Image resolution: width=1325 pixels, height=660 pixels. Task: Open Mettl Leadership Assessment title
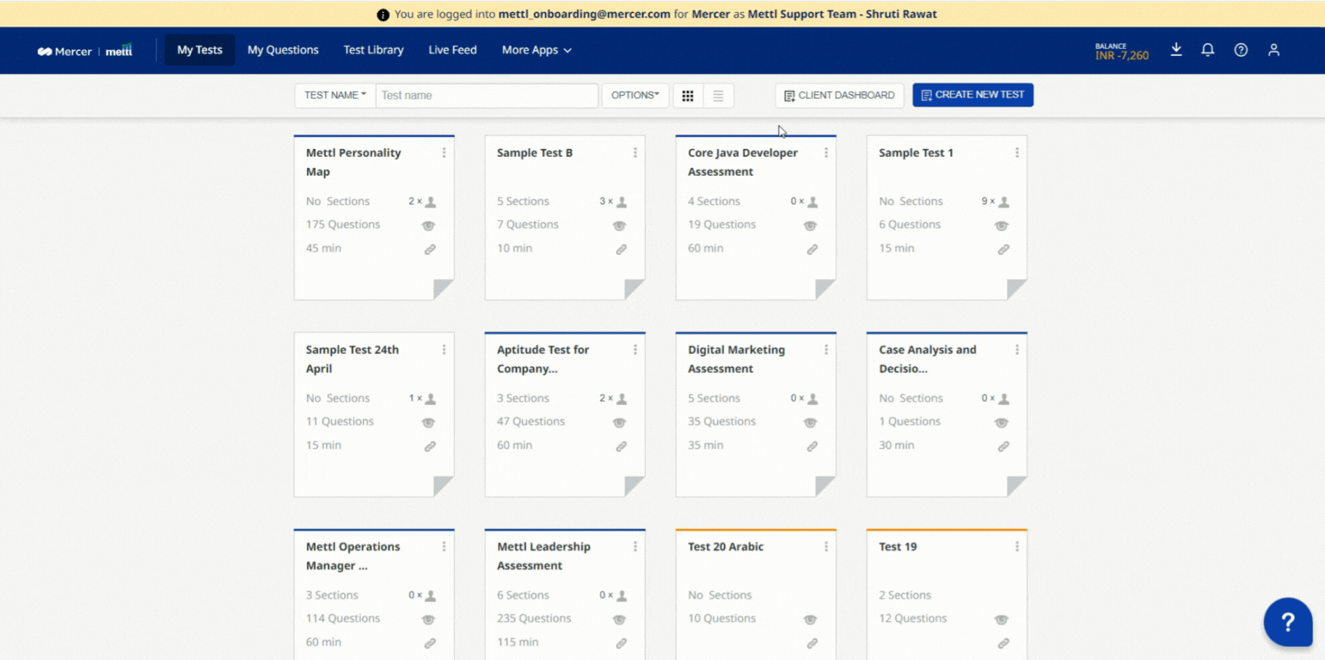click(543, 556)
